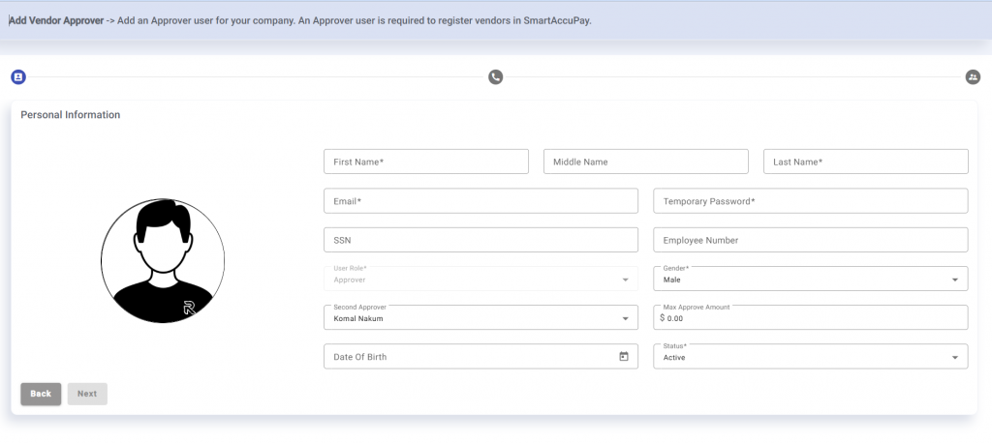
Task: Open the Date Of Birth calendar icon
Action: click(624, 357)
